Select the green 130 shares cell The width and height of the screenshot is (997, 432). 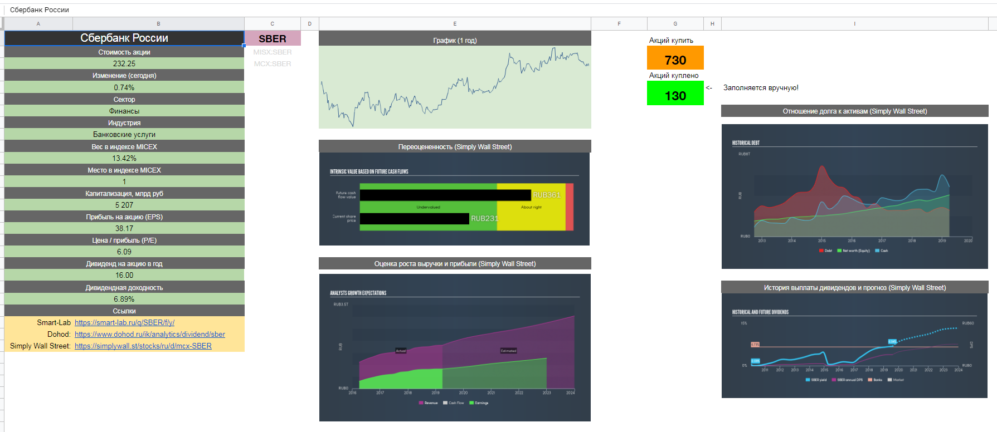(x=675, y=93)
